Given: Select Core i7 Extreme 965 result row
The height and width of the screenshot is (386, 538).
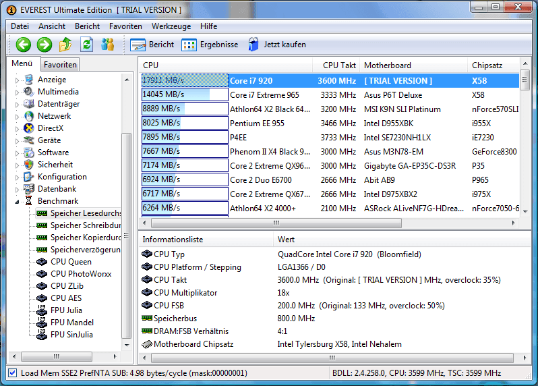Looking at the screenshot, I should tap(330, 95).
